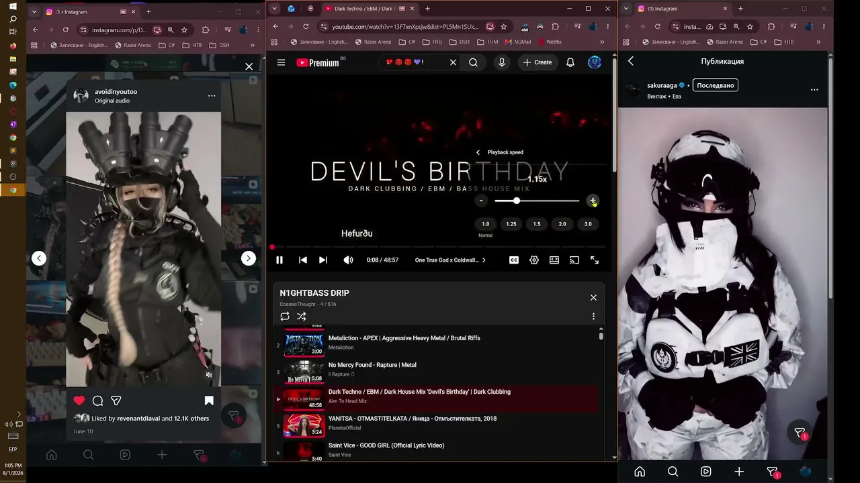
Task: Open the NGMail bookmark
Action: (x=517, y=42)
